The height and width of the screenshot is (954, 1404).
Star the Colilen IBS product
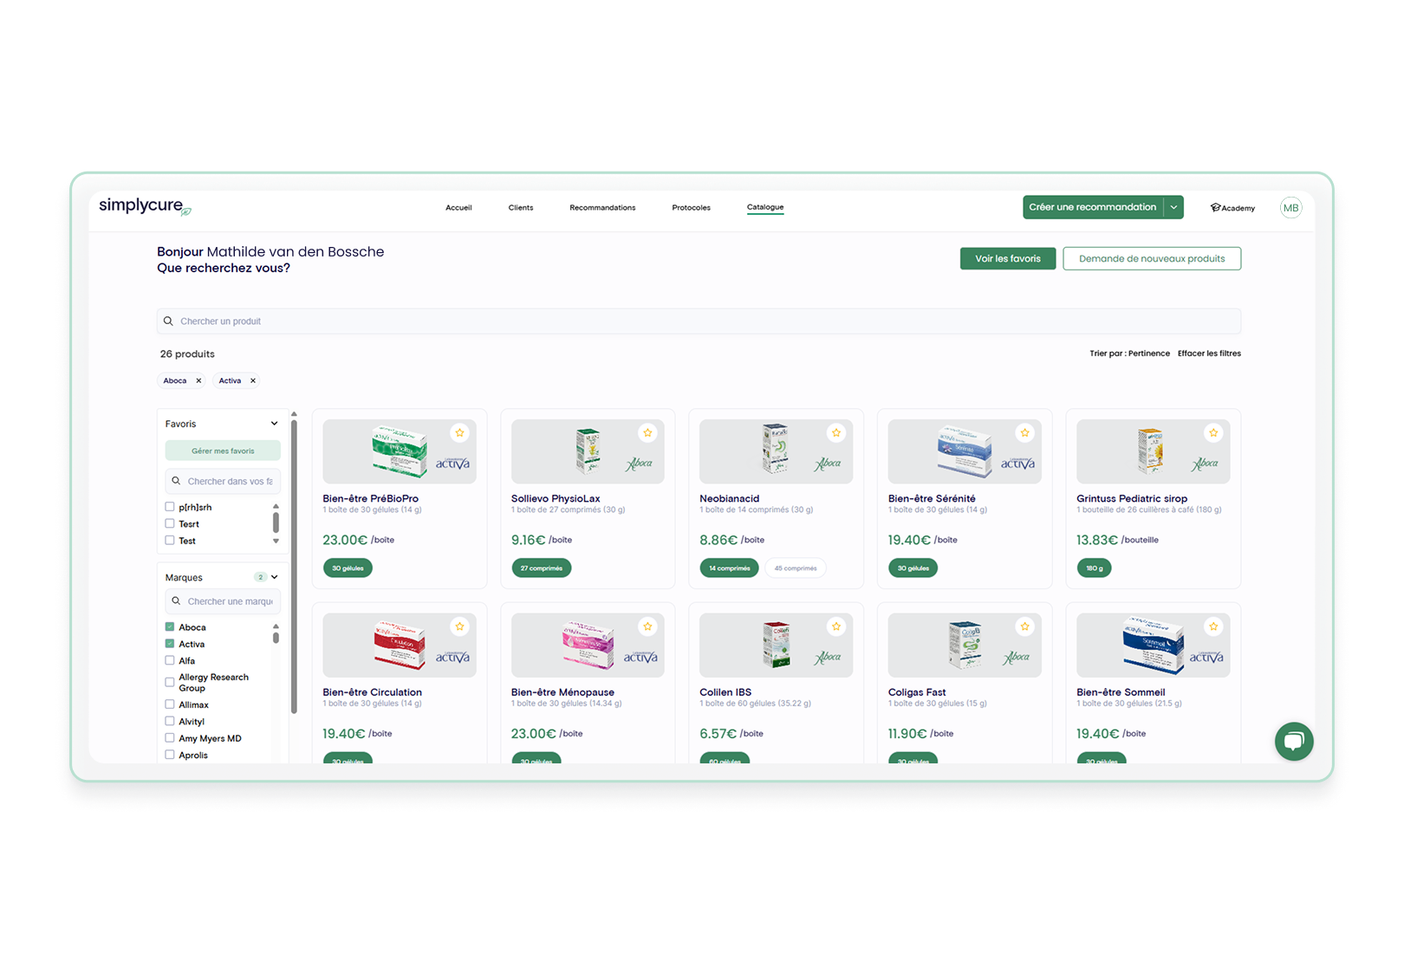click(836, 626)
